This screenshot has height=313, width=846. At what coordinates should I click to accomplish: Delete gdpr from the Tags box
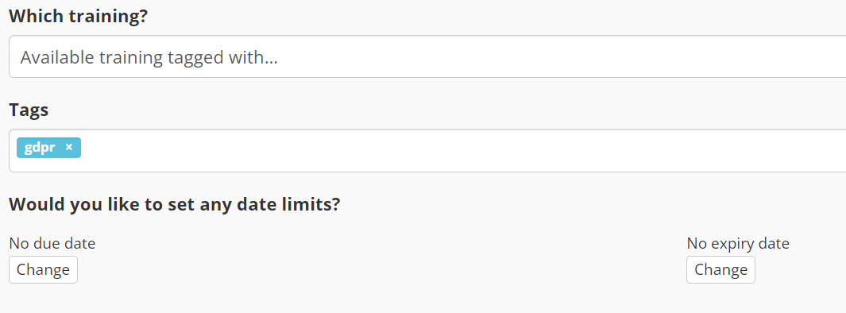pos(68,147)
